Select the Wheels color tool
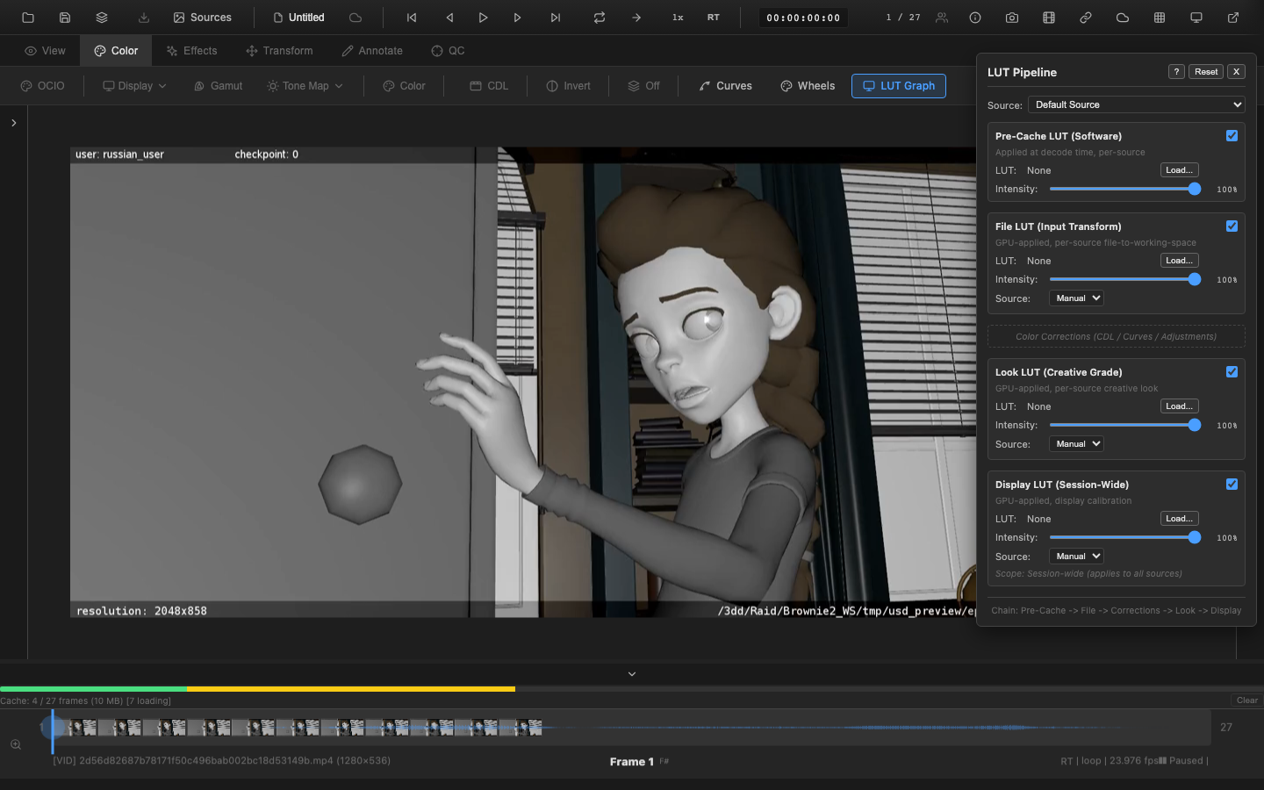The width and height of the screenshot is (1264, 790). 806,85
